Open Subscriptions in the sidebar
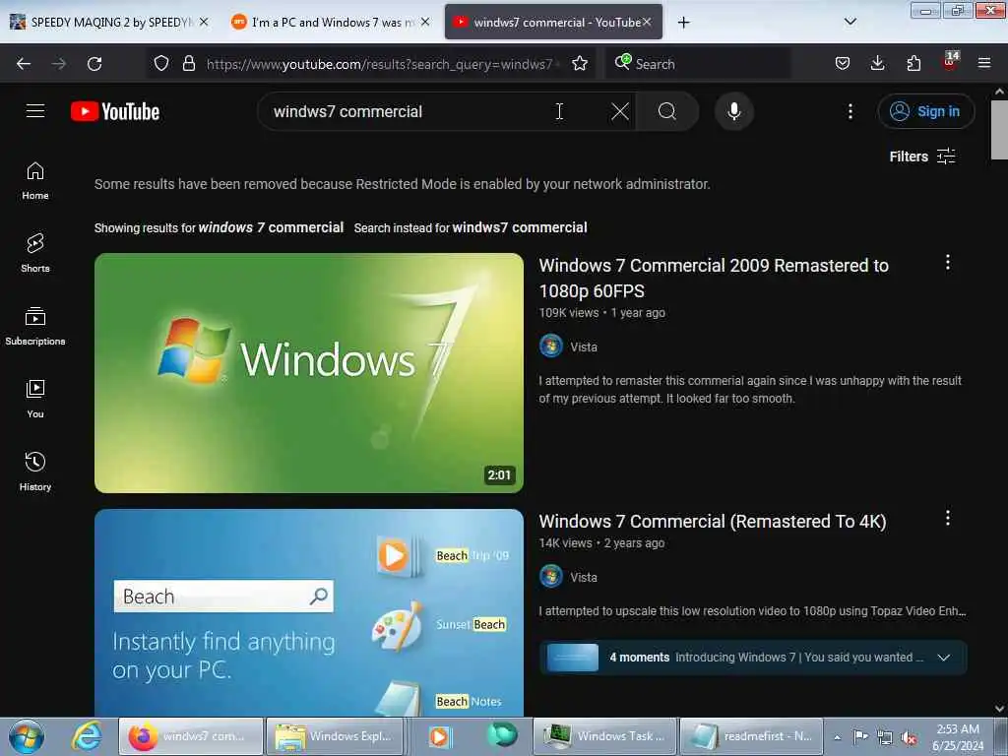Screen dimensions: 1008x756 35,327
